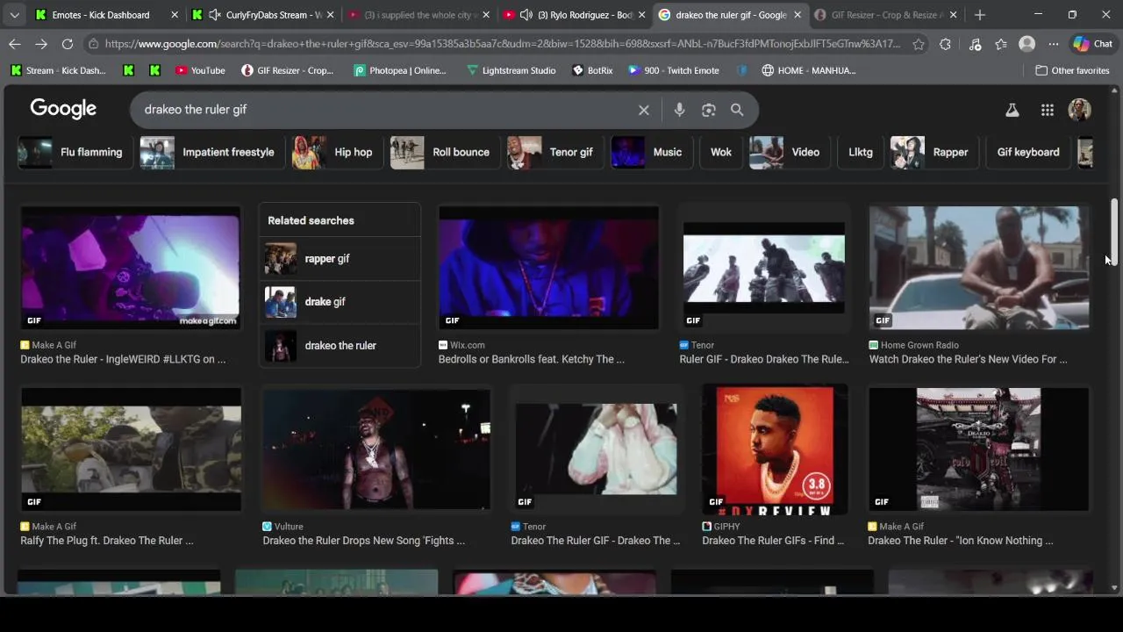Open Make A Gif IngleWEIRD thumbnail

click(131, 268)
